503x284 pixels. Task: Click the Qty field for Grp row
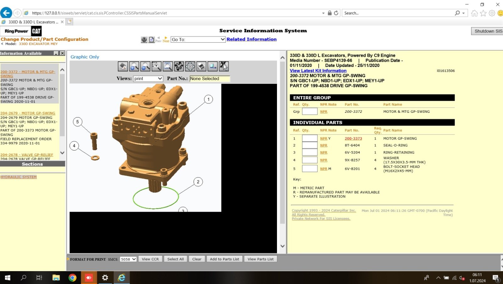coord(310,112)
